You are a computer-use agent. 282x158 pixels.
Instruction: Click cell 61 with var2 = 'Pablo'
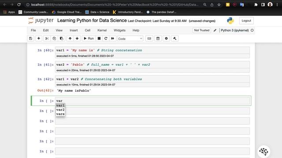(x=152, y=65)
